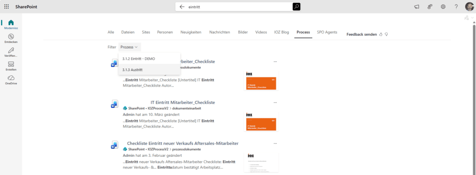This screenshot has width=476, height=175.
Task: Click Word file icon of first result
Action: [x=114, y=63]
